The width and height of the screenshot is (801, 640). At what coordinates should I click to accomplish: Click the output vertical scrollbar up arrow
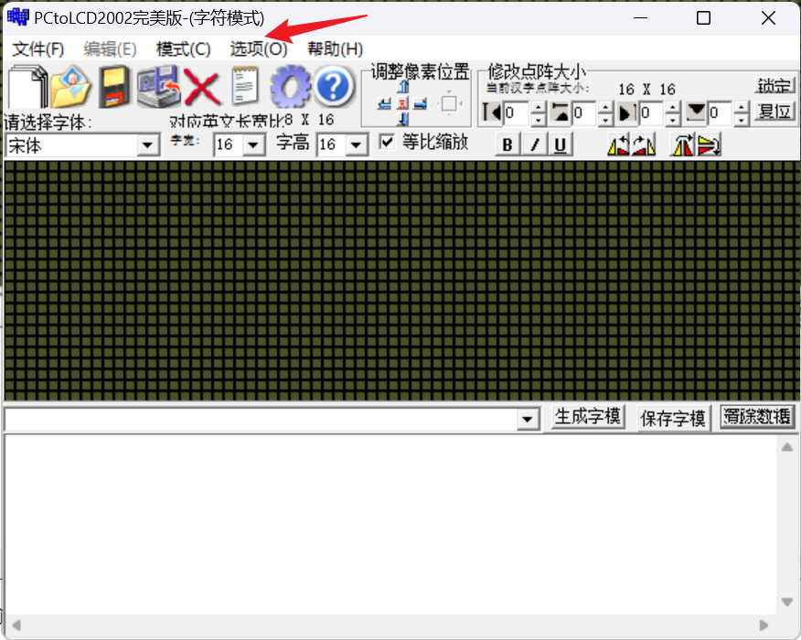pos(787,447)
